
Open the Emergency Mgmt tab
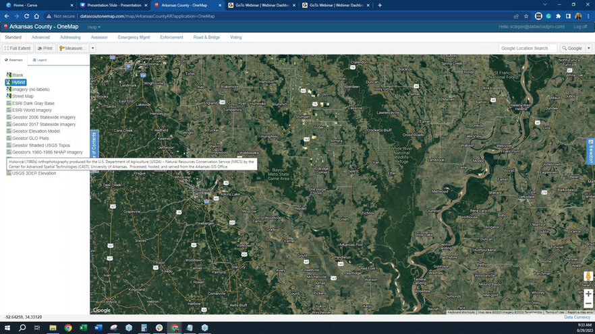[x=134, y=37]
